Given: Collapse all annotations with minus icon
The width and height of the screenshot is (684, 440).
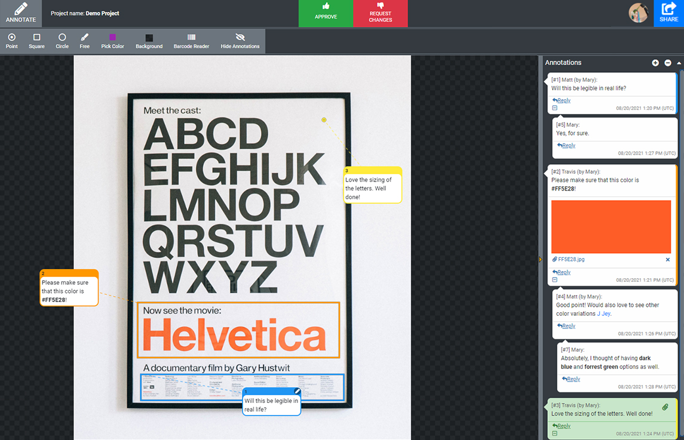Looking at the screenshot, I should point(668,63).
